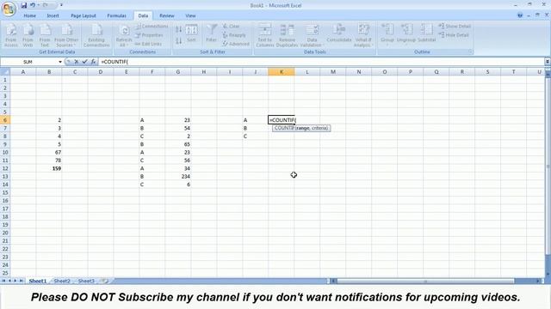The image size is (551, 309).
Task: Import data From Web
Action: pos(28,35)
